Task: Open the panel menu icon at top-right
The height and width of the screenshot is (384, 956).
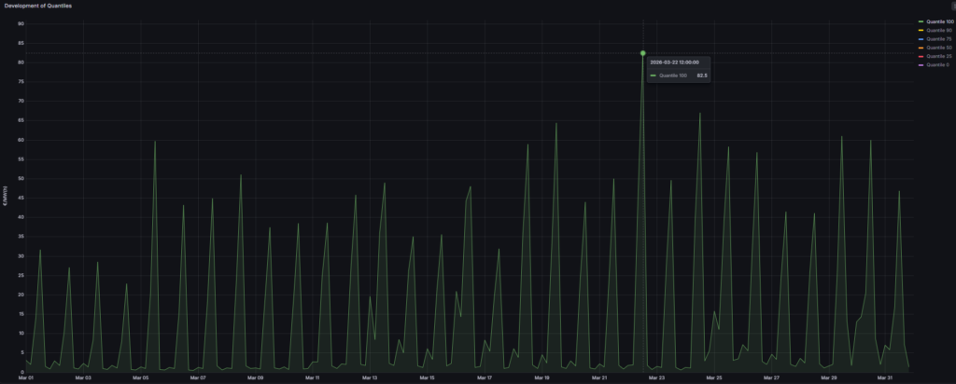Action: coord(951,6)
